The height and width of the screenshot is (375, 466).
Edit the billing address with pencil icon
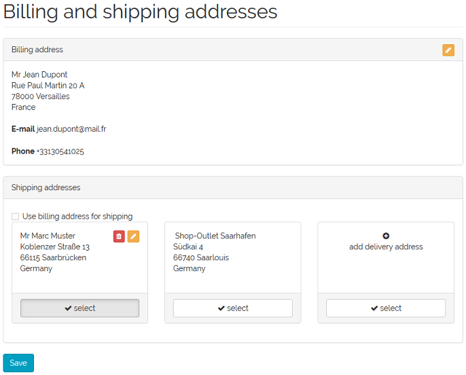448,50
